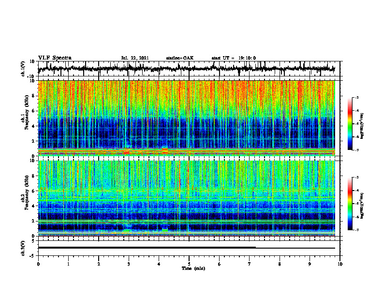Click the "VLF Spectra" plot title
The height and width of the screenshot is (296, 383).
(x=55, y=58)
